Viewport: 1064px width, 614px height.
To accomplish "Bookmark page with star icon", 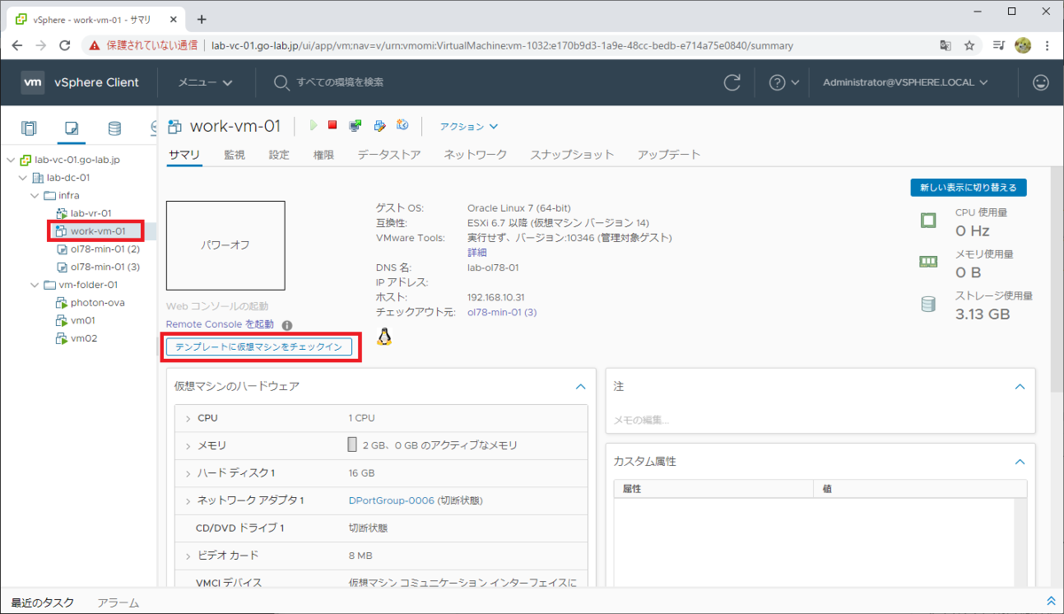I will click(x=969, y=45).
